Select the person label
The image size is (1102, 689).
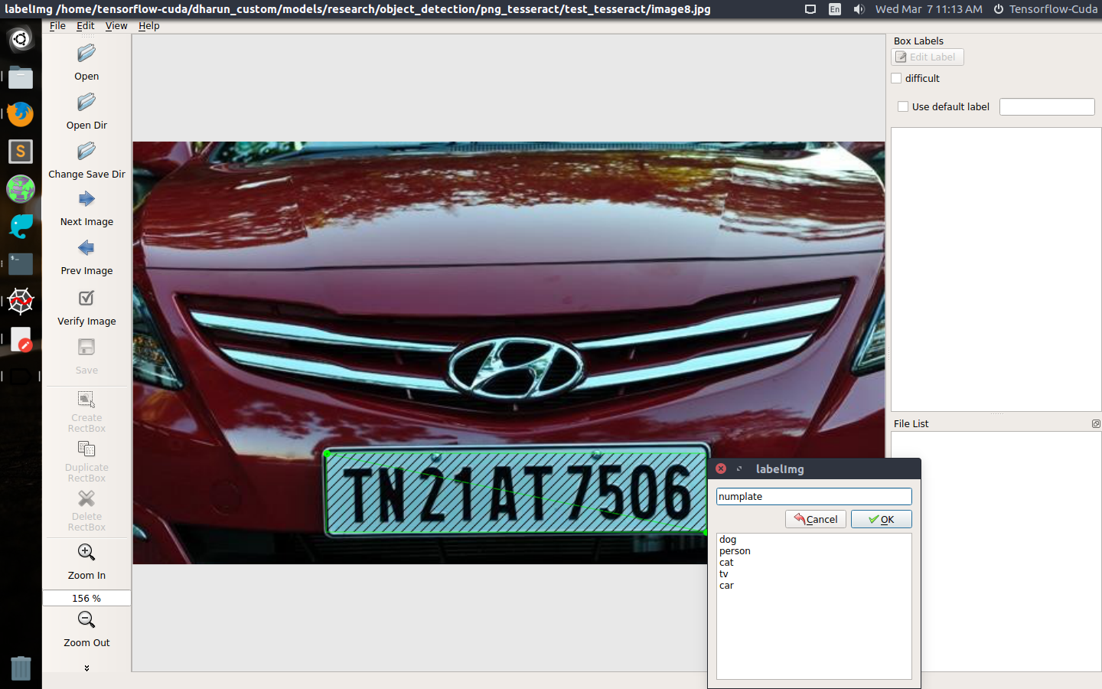tap(735, 551)
